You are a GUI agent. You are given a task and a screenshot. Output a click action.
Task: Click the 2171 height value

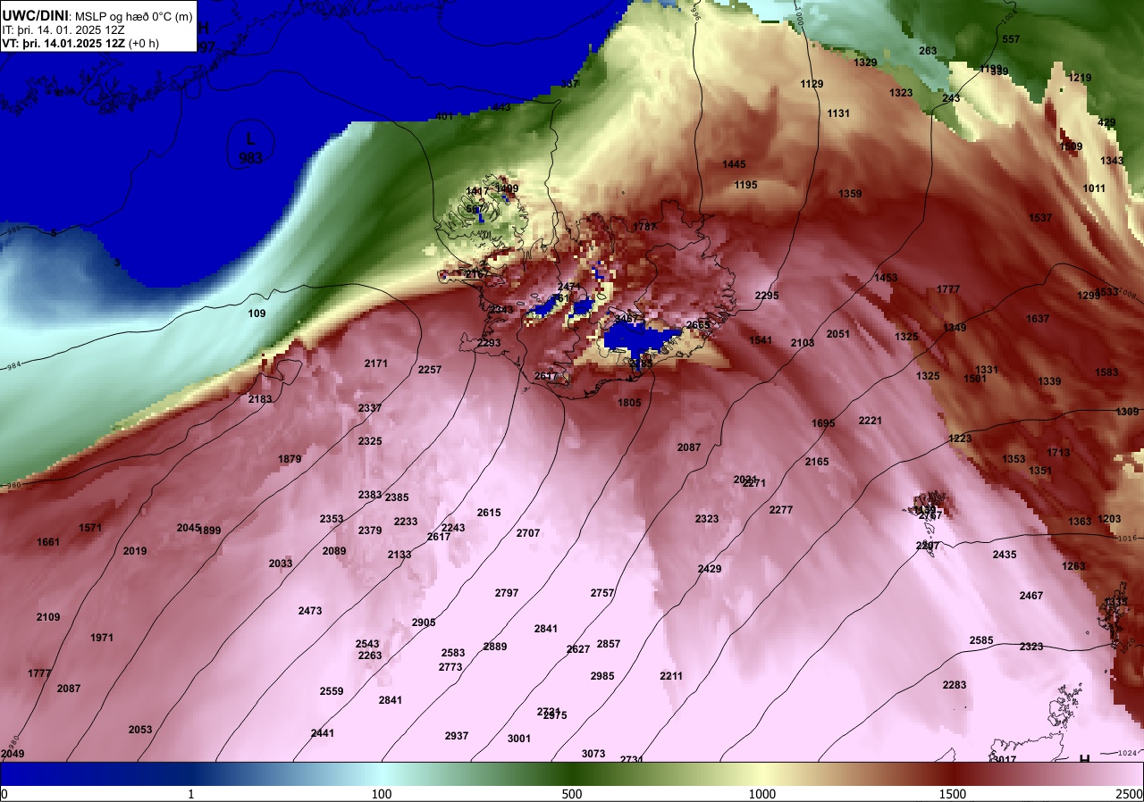376,363
